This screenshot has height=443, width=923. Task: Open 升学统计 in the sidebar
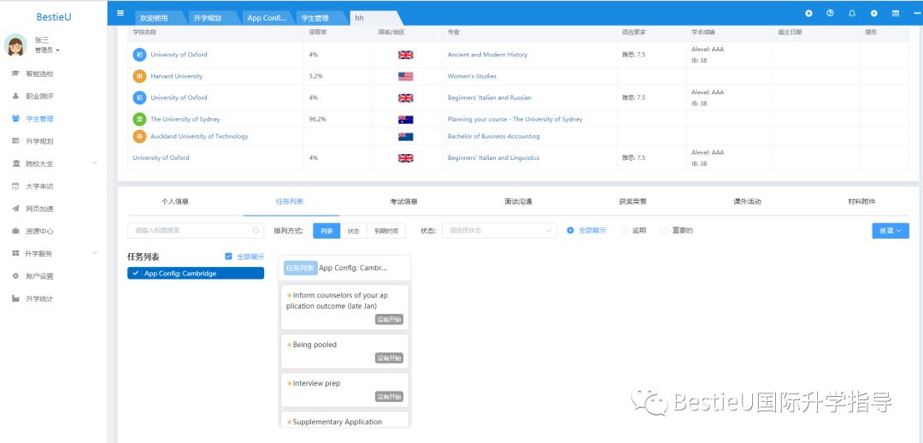39,298
